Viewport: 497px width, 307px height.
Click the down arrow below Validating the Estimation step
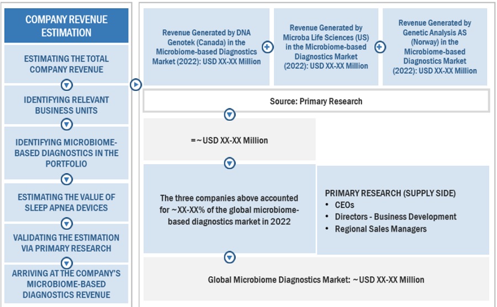coord(66,263)
